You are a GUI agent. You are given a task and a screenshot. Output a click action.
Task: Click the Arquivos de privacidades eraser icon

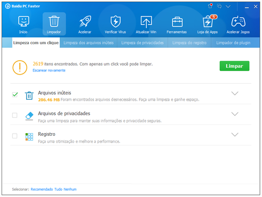(29, 116)
